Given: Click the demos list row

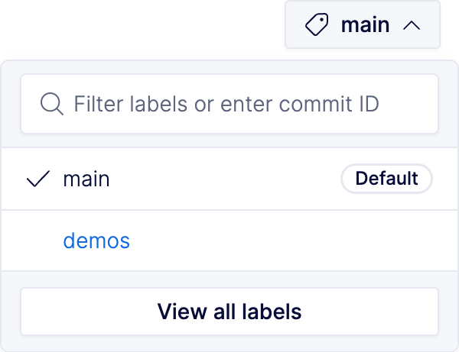Looking at the screenshot, I should coord(229,241).
